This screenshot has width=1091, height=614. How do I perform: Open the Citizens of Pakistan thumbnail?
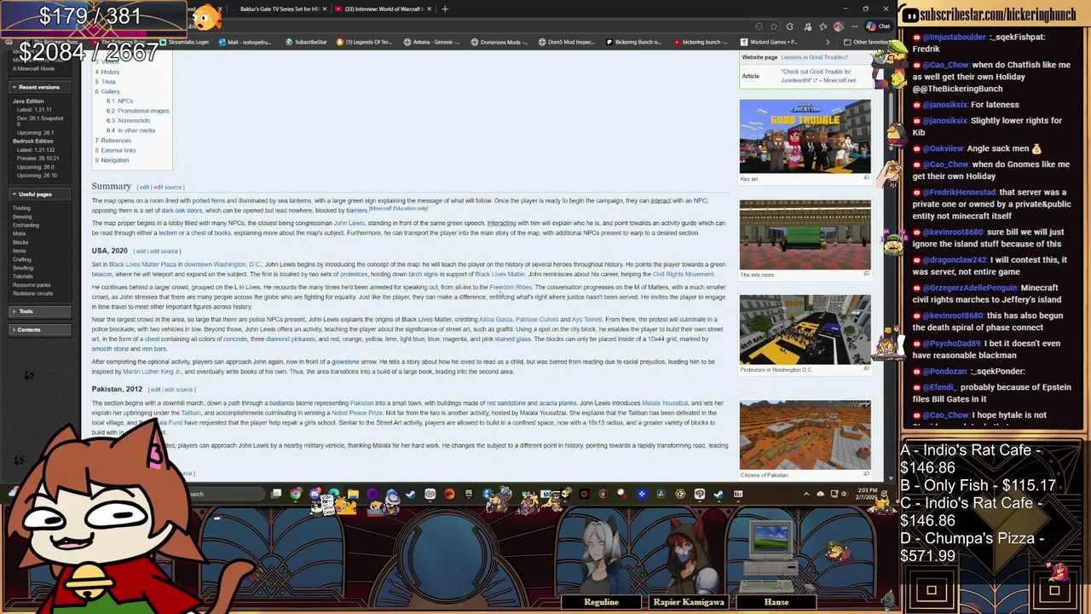[805, 435]
